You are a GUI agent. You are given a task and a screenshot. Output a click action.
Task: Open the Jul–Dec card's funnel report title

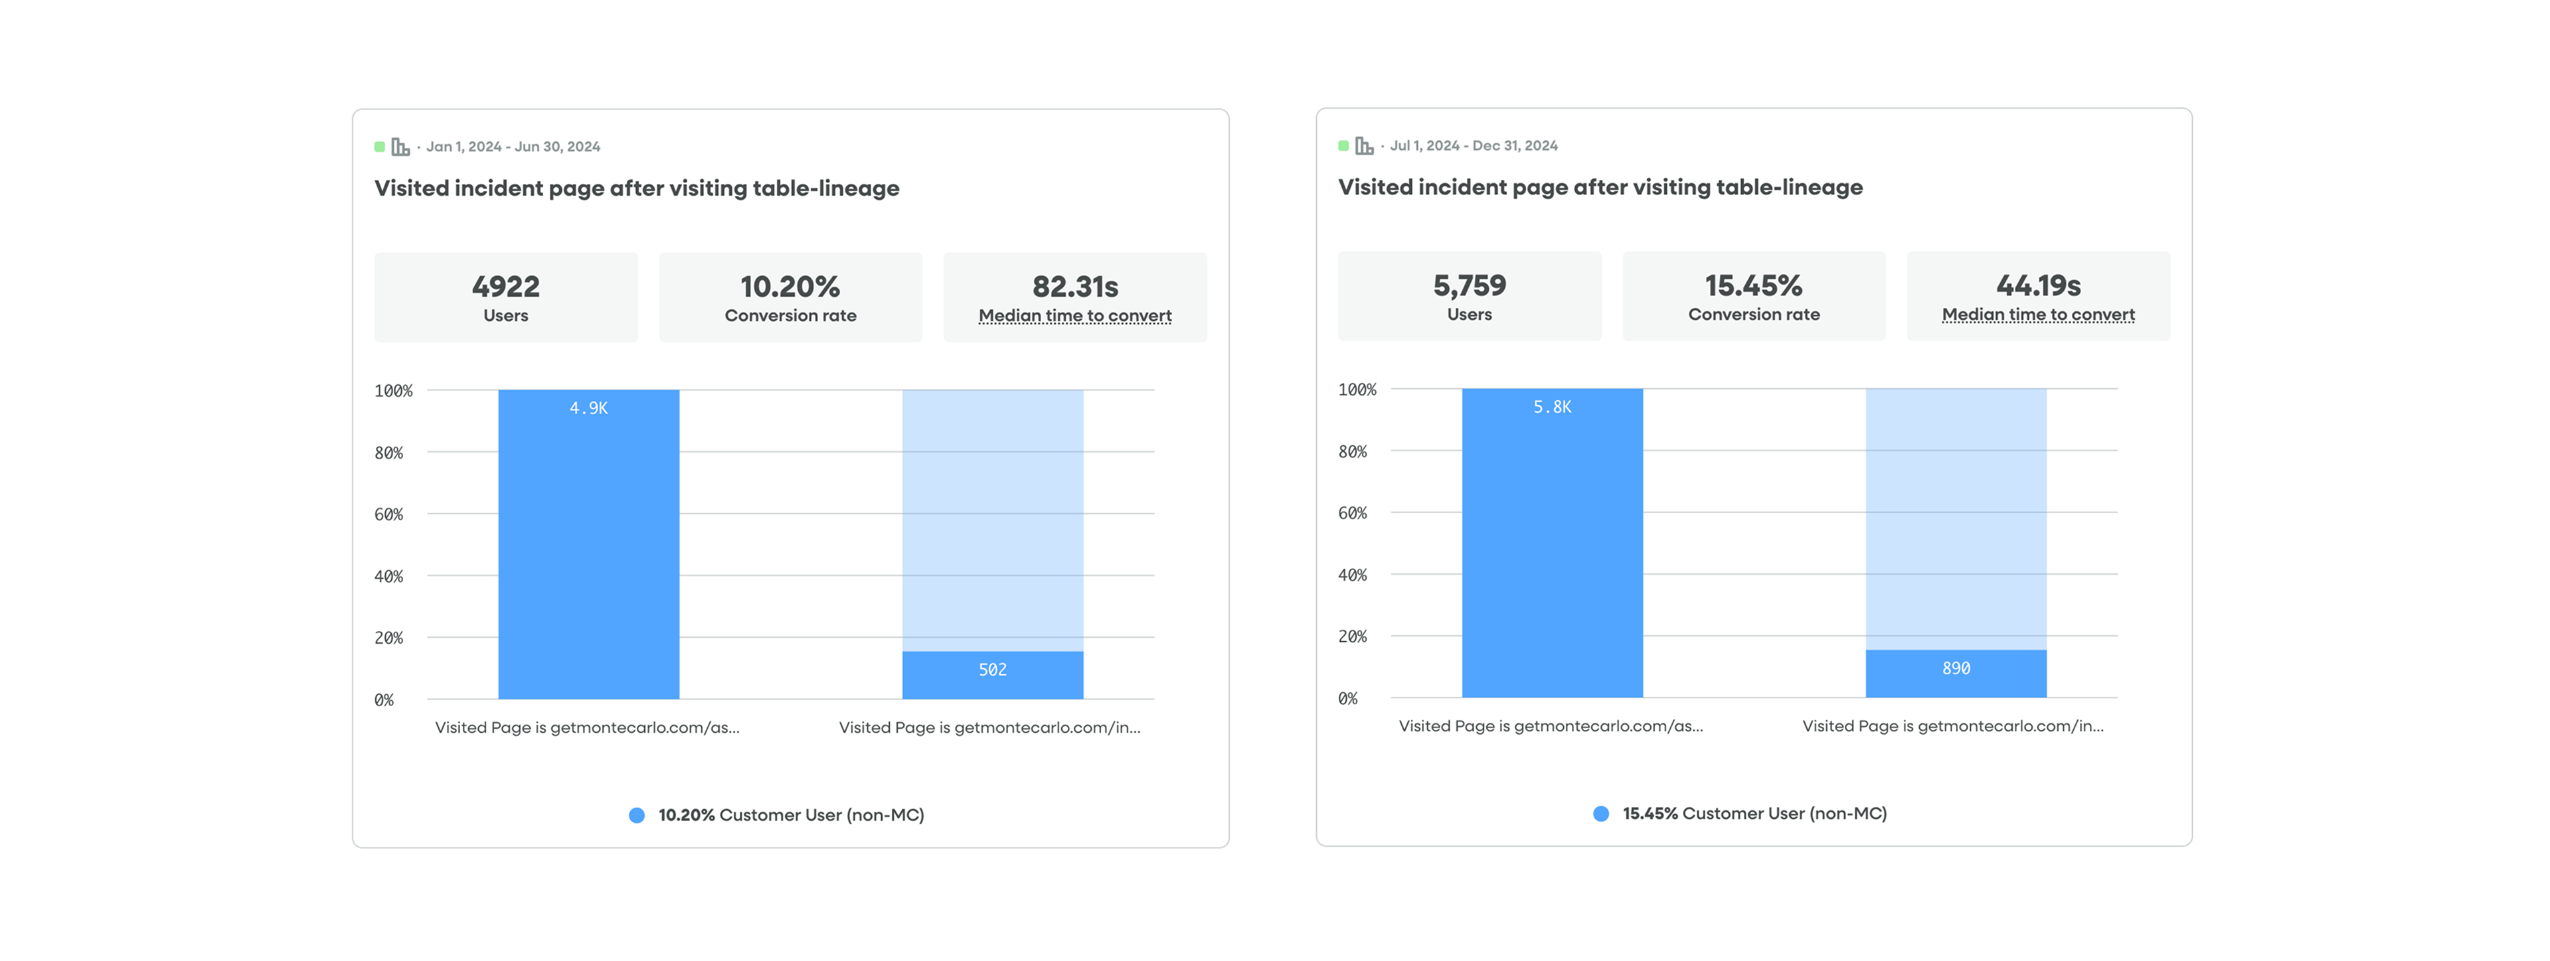[x=1600, y=187]
